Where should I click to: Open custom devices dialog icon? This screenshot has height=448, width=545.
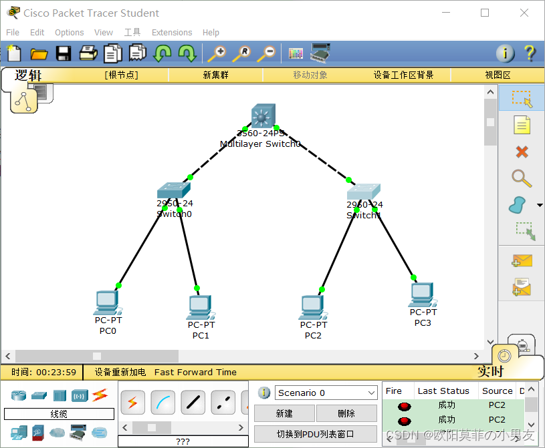click(320, 53)
